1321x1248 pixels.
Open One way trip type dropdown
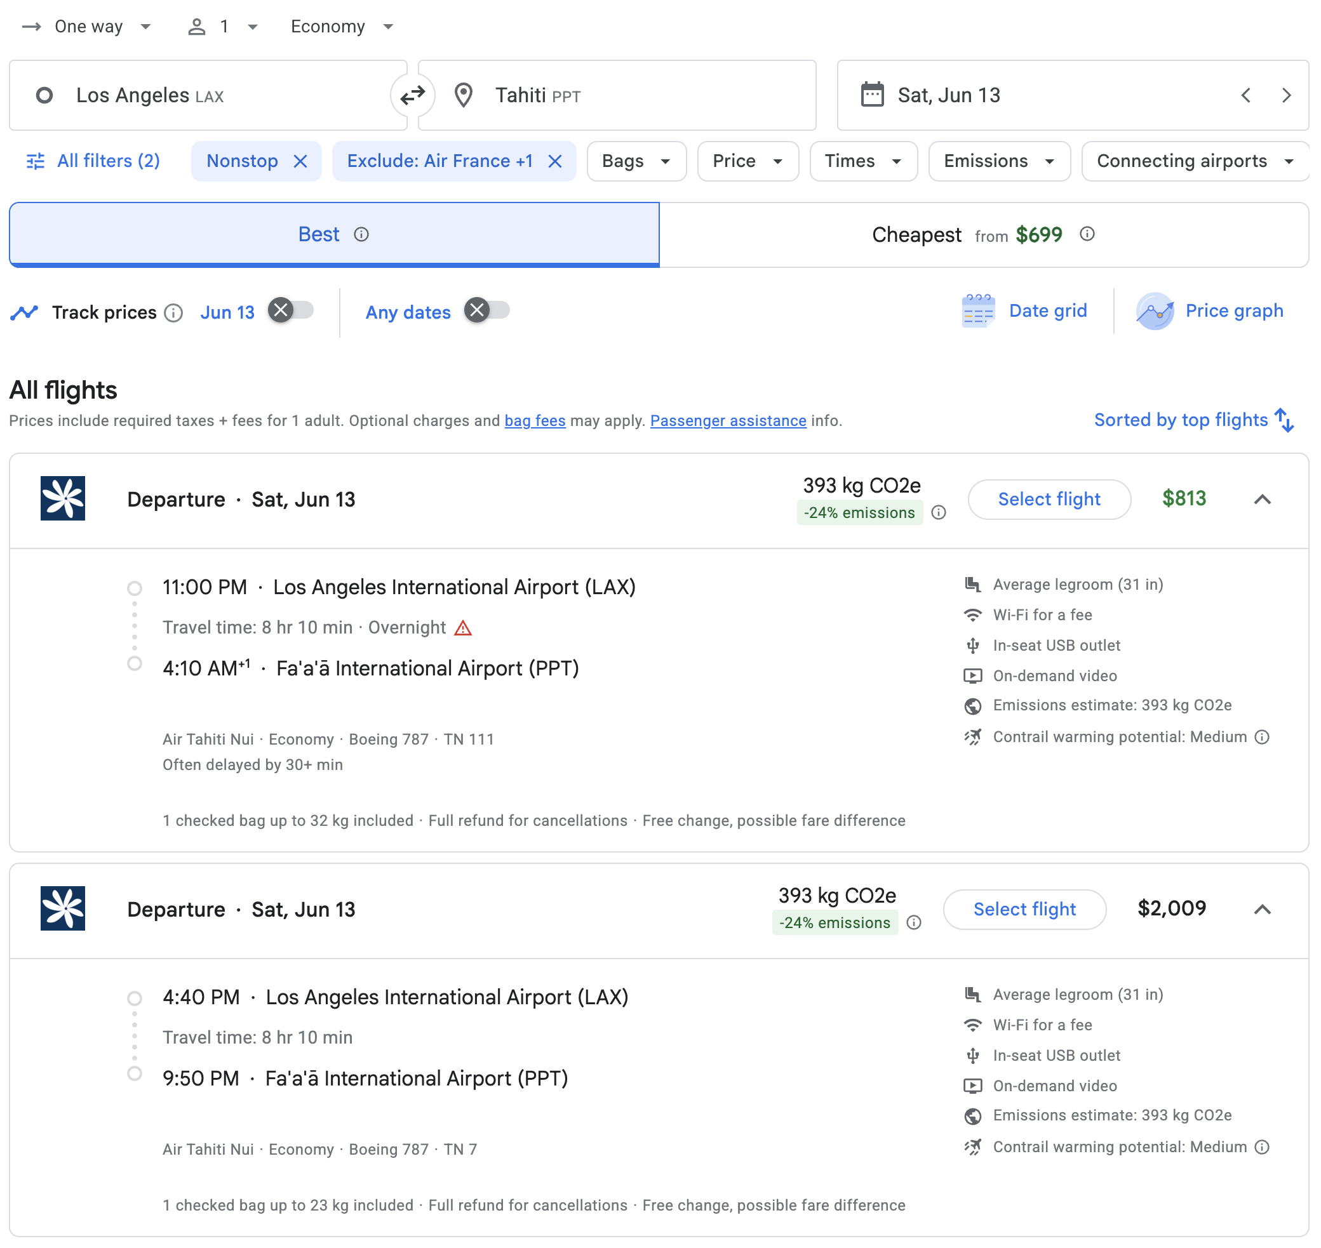[87, 27]
